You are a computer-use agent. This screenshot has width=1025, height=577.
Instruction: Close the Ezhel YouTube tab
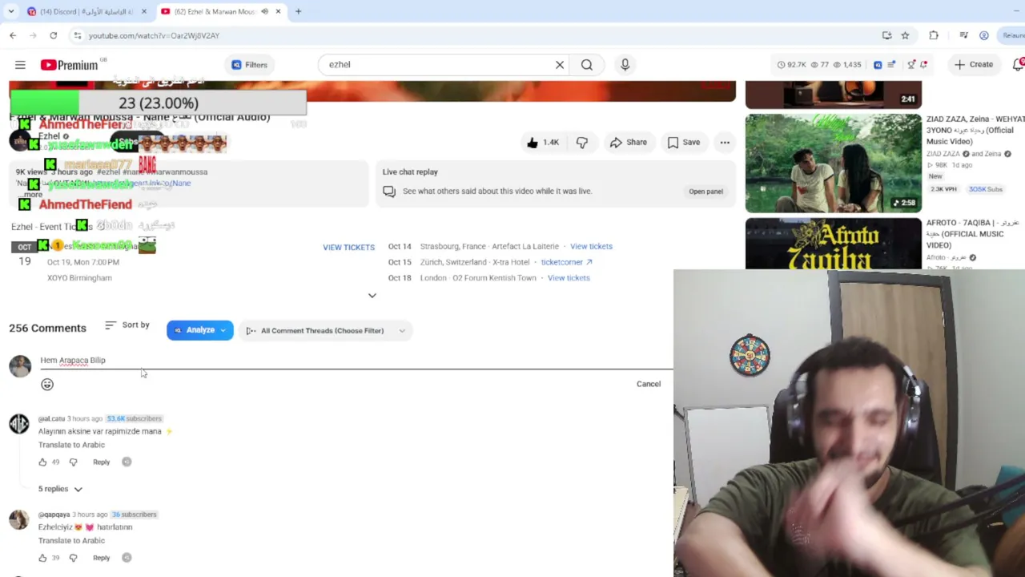(278, 11)
